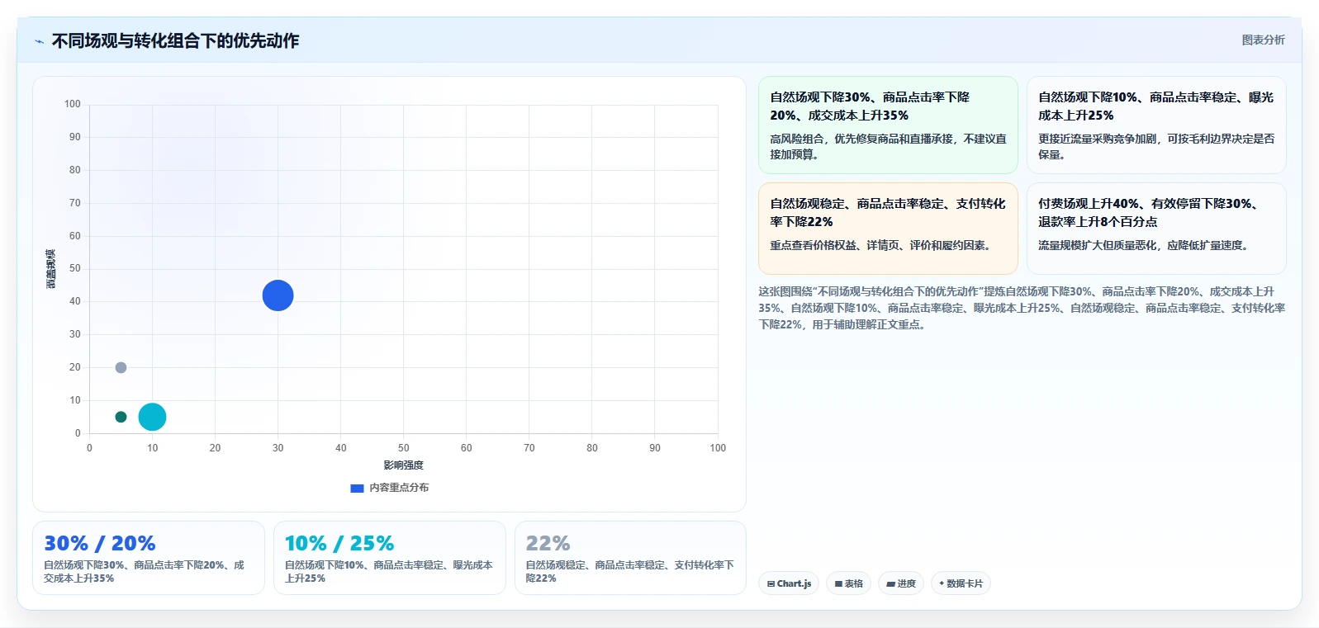Select the 表格 tag

(848, 583)
